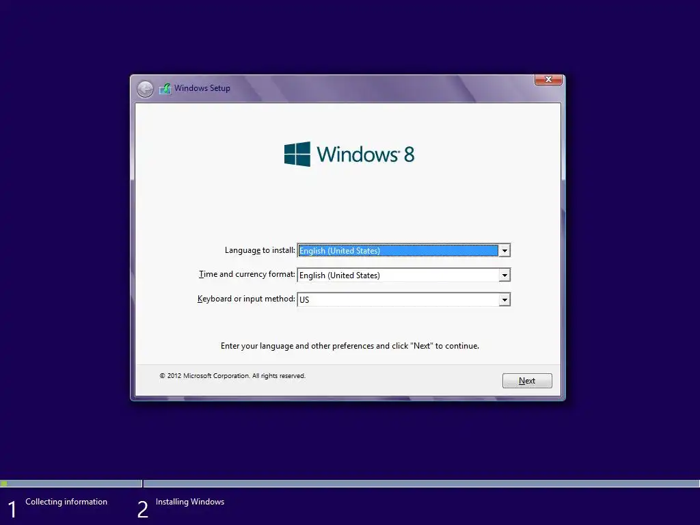Click the 'Keyboard or input method:' label
This screenshot has width=700, height=525.
click(246, 299)
